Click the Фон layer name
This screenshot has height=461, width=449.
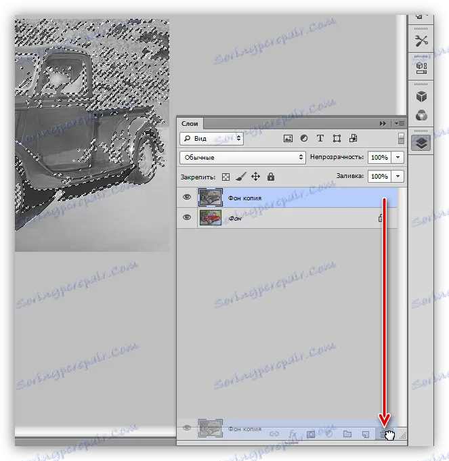click(x=235, y=219)
